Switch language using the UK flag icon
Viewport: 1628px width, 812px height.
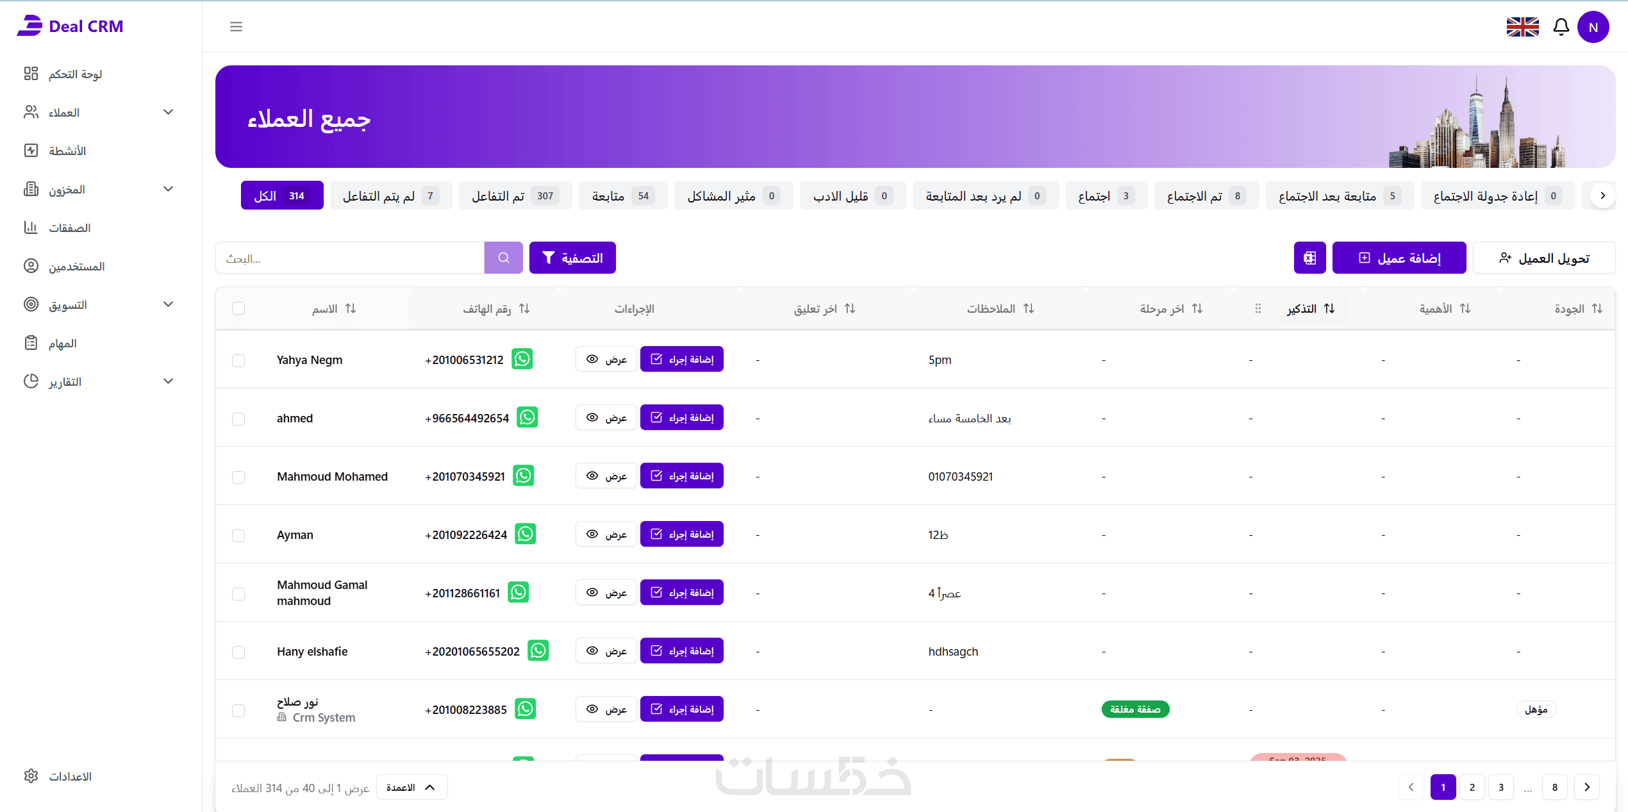(x=1522, y=27)
